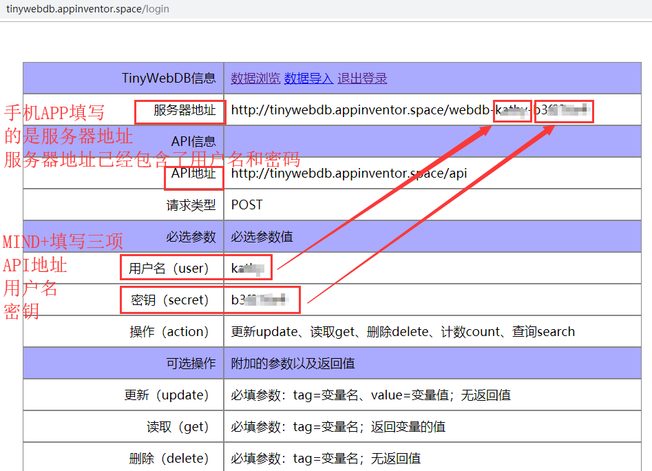Select the API URL ending in /api
This screenshot has height=471, width=652.
(x=349, y=173)
